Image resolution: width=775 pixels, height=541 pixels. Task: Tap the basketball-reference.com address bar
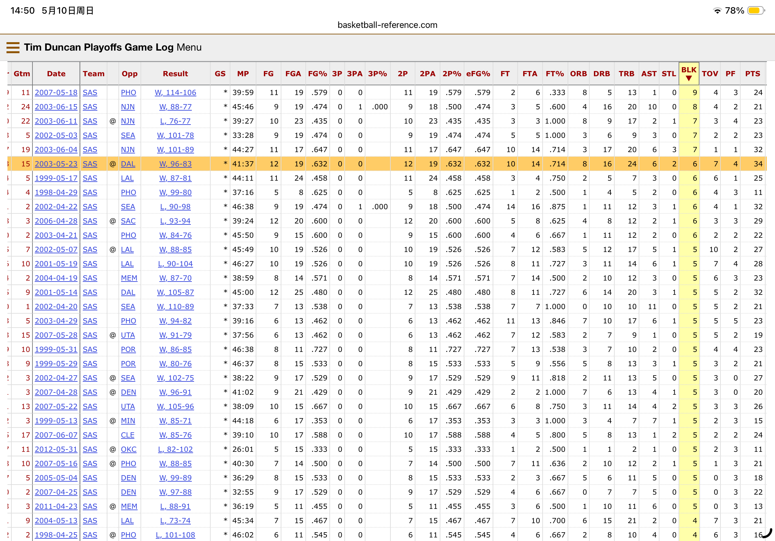coord(387,25)
